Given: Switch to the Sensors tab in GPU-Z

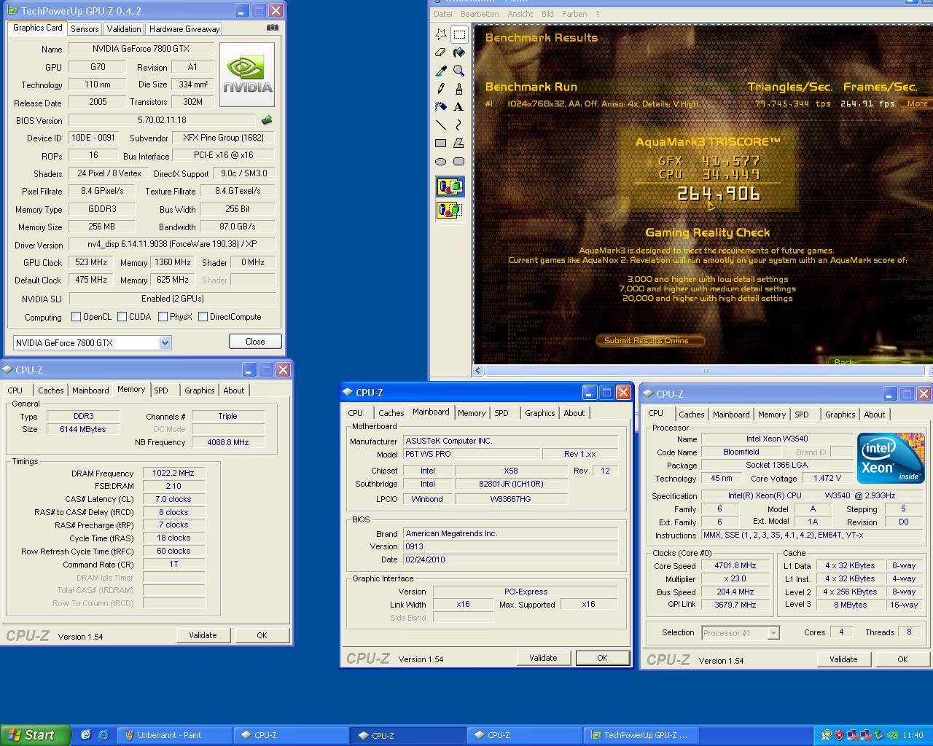Looking at the screenshot, I should click(x=85, y=29).
